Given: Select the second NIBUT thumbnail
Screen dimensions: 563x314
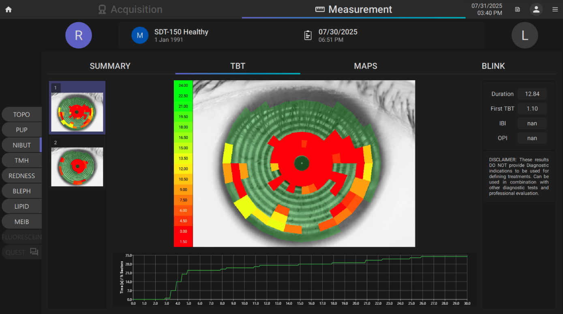Looking at the screenshot, I should coord(77,166).
